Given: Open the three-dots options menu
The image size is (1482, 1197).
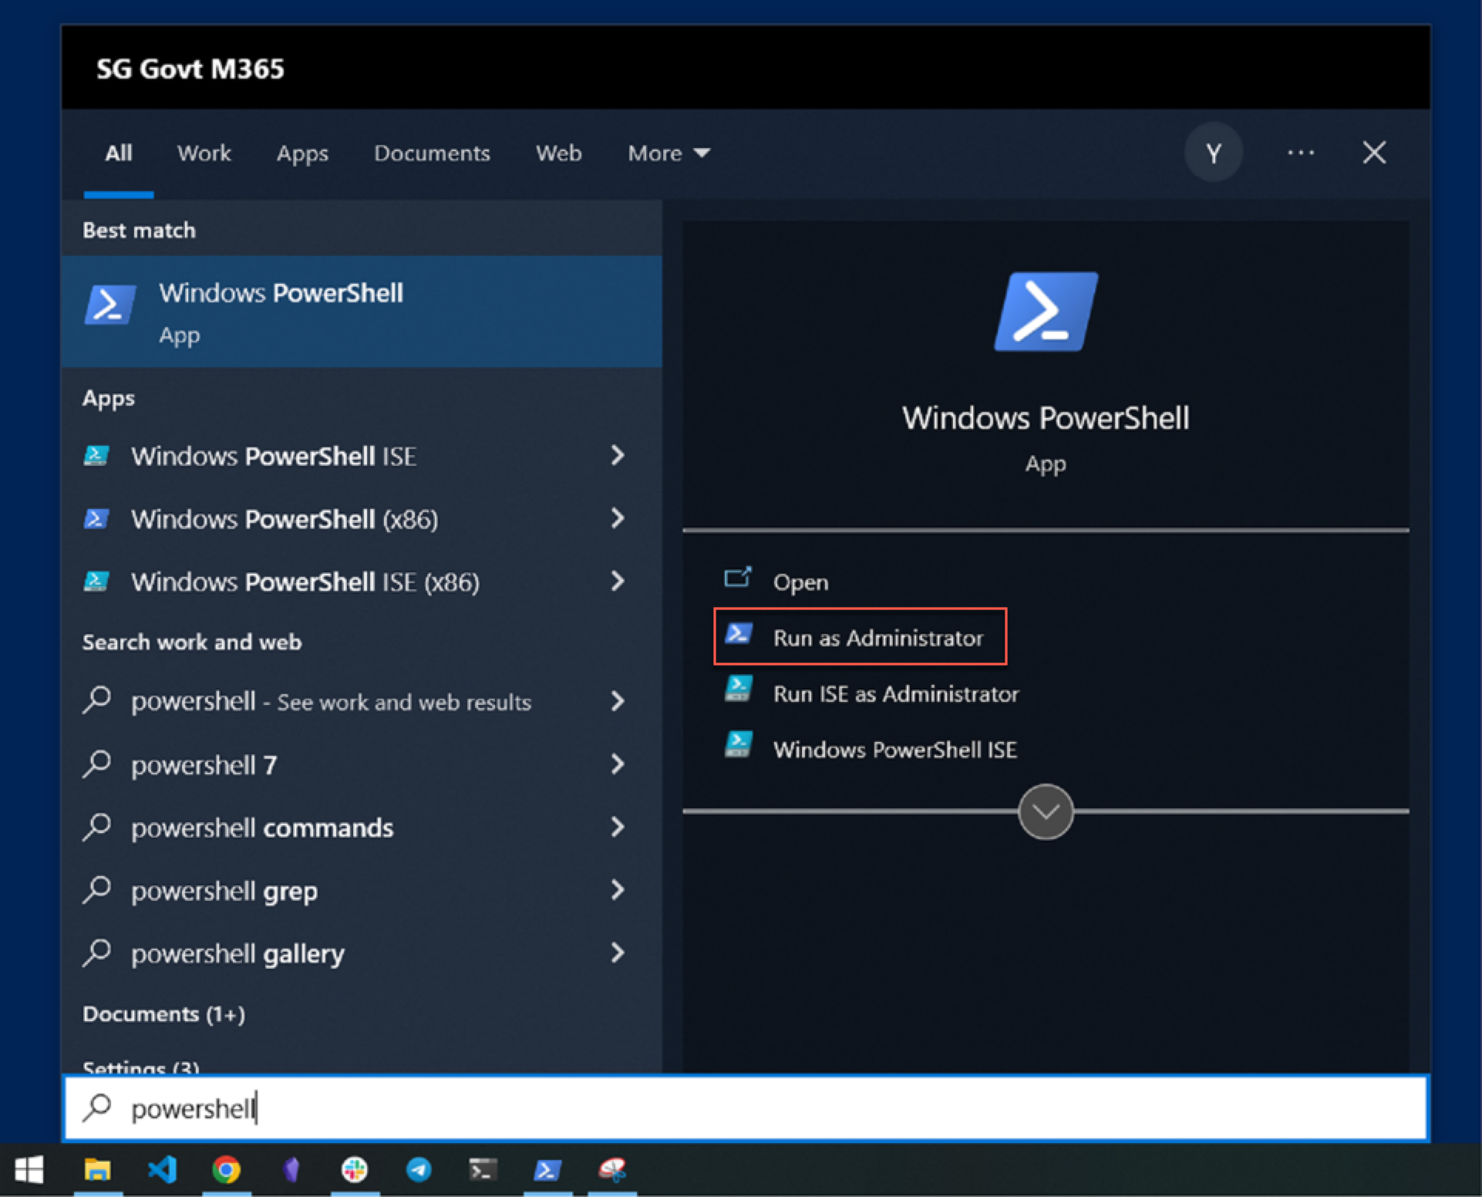Looking at the screenshot, I should click(1300, 153).
